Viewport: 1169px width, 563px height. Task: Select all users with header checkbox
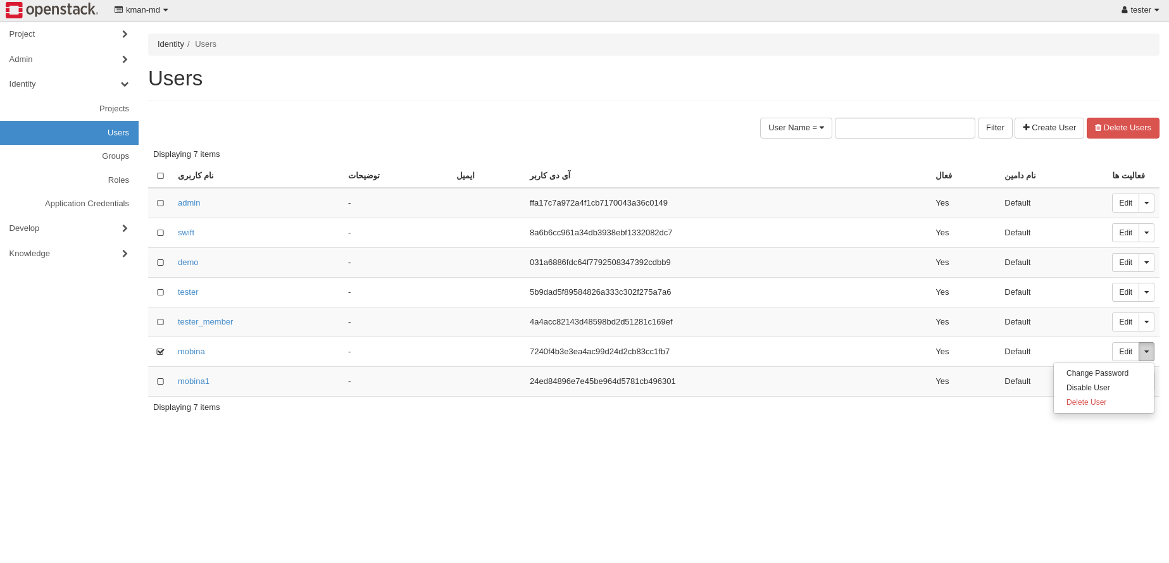161,176
